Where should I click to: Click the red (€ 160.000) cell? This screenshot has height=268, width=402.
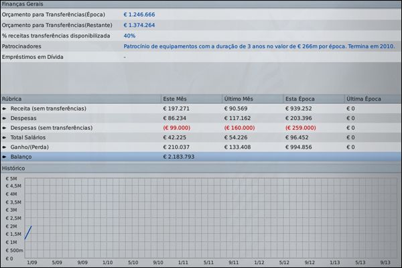pyautogui.click(x=239, y=128)
